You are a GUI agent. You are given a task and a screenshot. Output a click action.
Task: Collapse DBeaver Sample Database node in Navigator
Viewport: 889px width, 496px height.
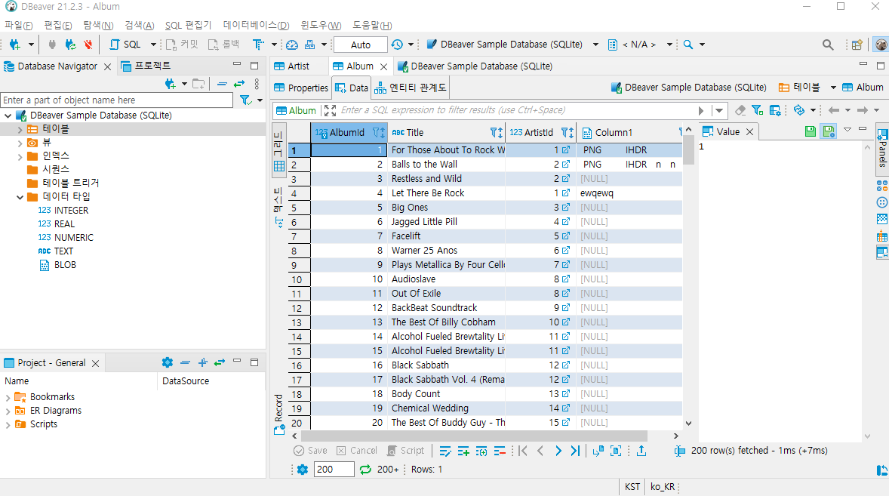pyautogui.click(x=8, y=116)
